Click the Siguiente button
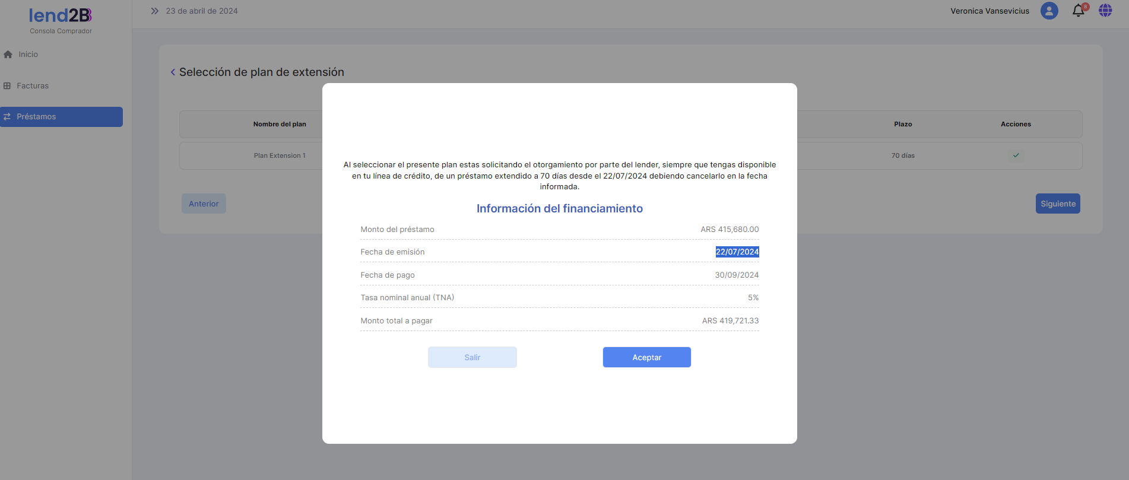Image resolution: width=1129 pixels, height=480 pixels. pos(1058,204)
